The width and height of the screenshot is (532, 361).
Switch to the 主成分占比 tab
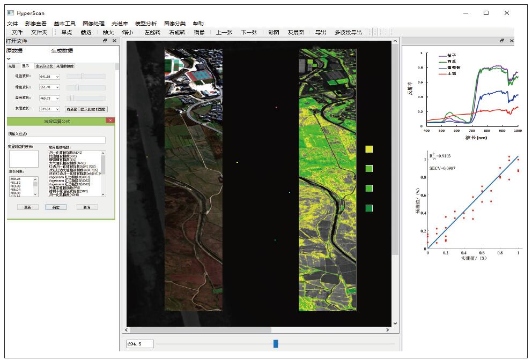(45, 66)
